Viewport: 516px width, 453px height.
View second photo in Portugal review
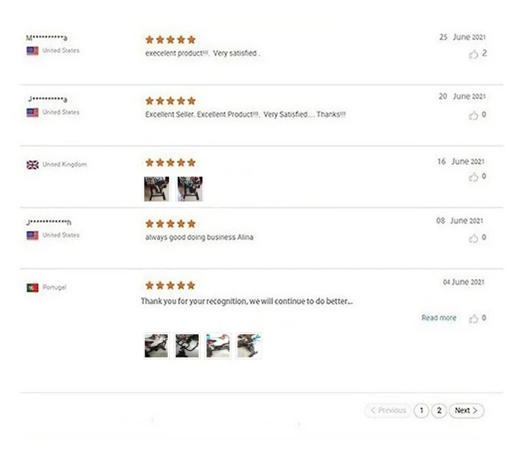click(x=187, y=346)
